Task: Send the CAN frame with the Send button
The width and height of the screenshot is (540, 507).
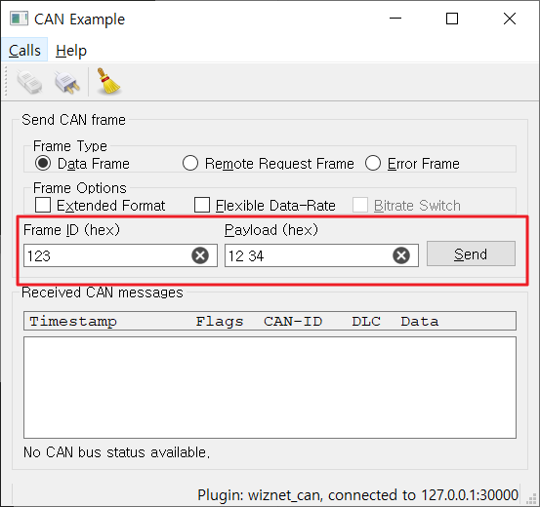Action: click(471, 253)
